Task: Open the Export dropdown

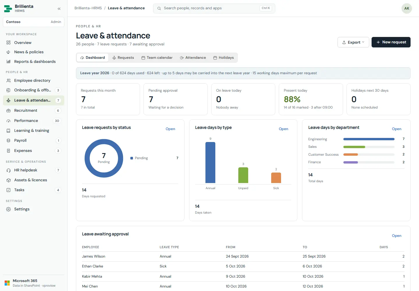Action: (x=353, y=42)
